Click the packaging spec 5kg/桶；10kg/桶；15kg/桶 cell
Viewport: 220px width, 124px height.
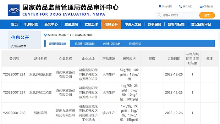(129, 74)
